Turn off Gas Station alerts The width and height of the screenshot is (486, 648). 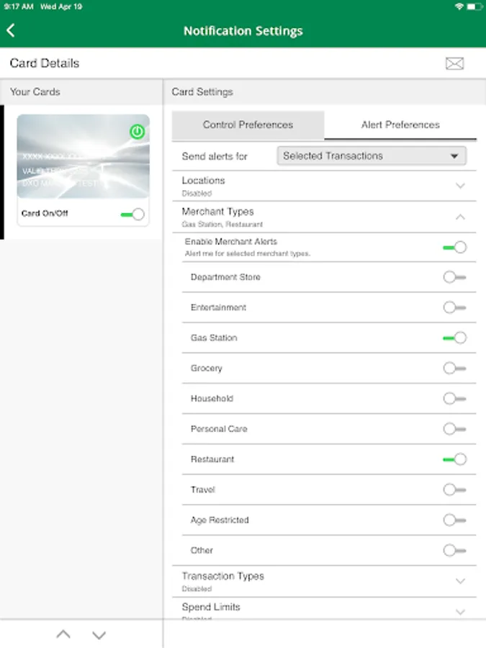coord(454,338)
